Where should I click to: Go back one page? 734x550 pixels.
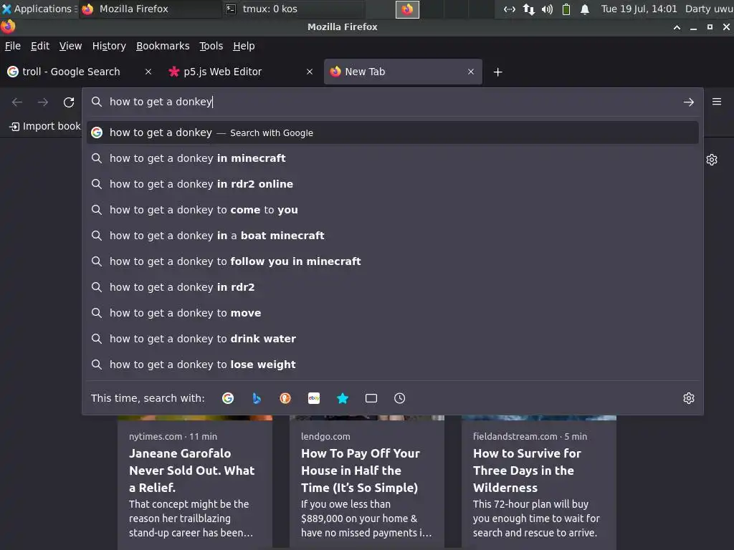click(17, 102)
